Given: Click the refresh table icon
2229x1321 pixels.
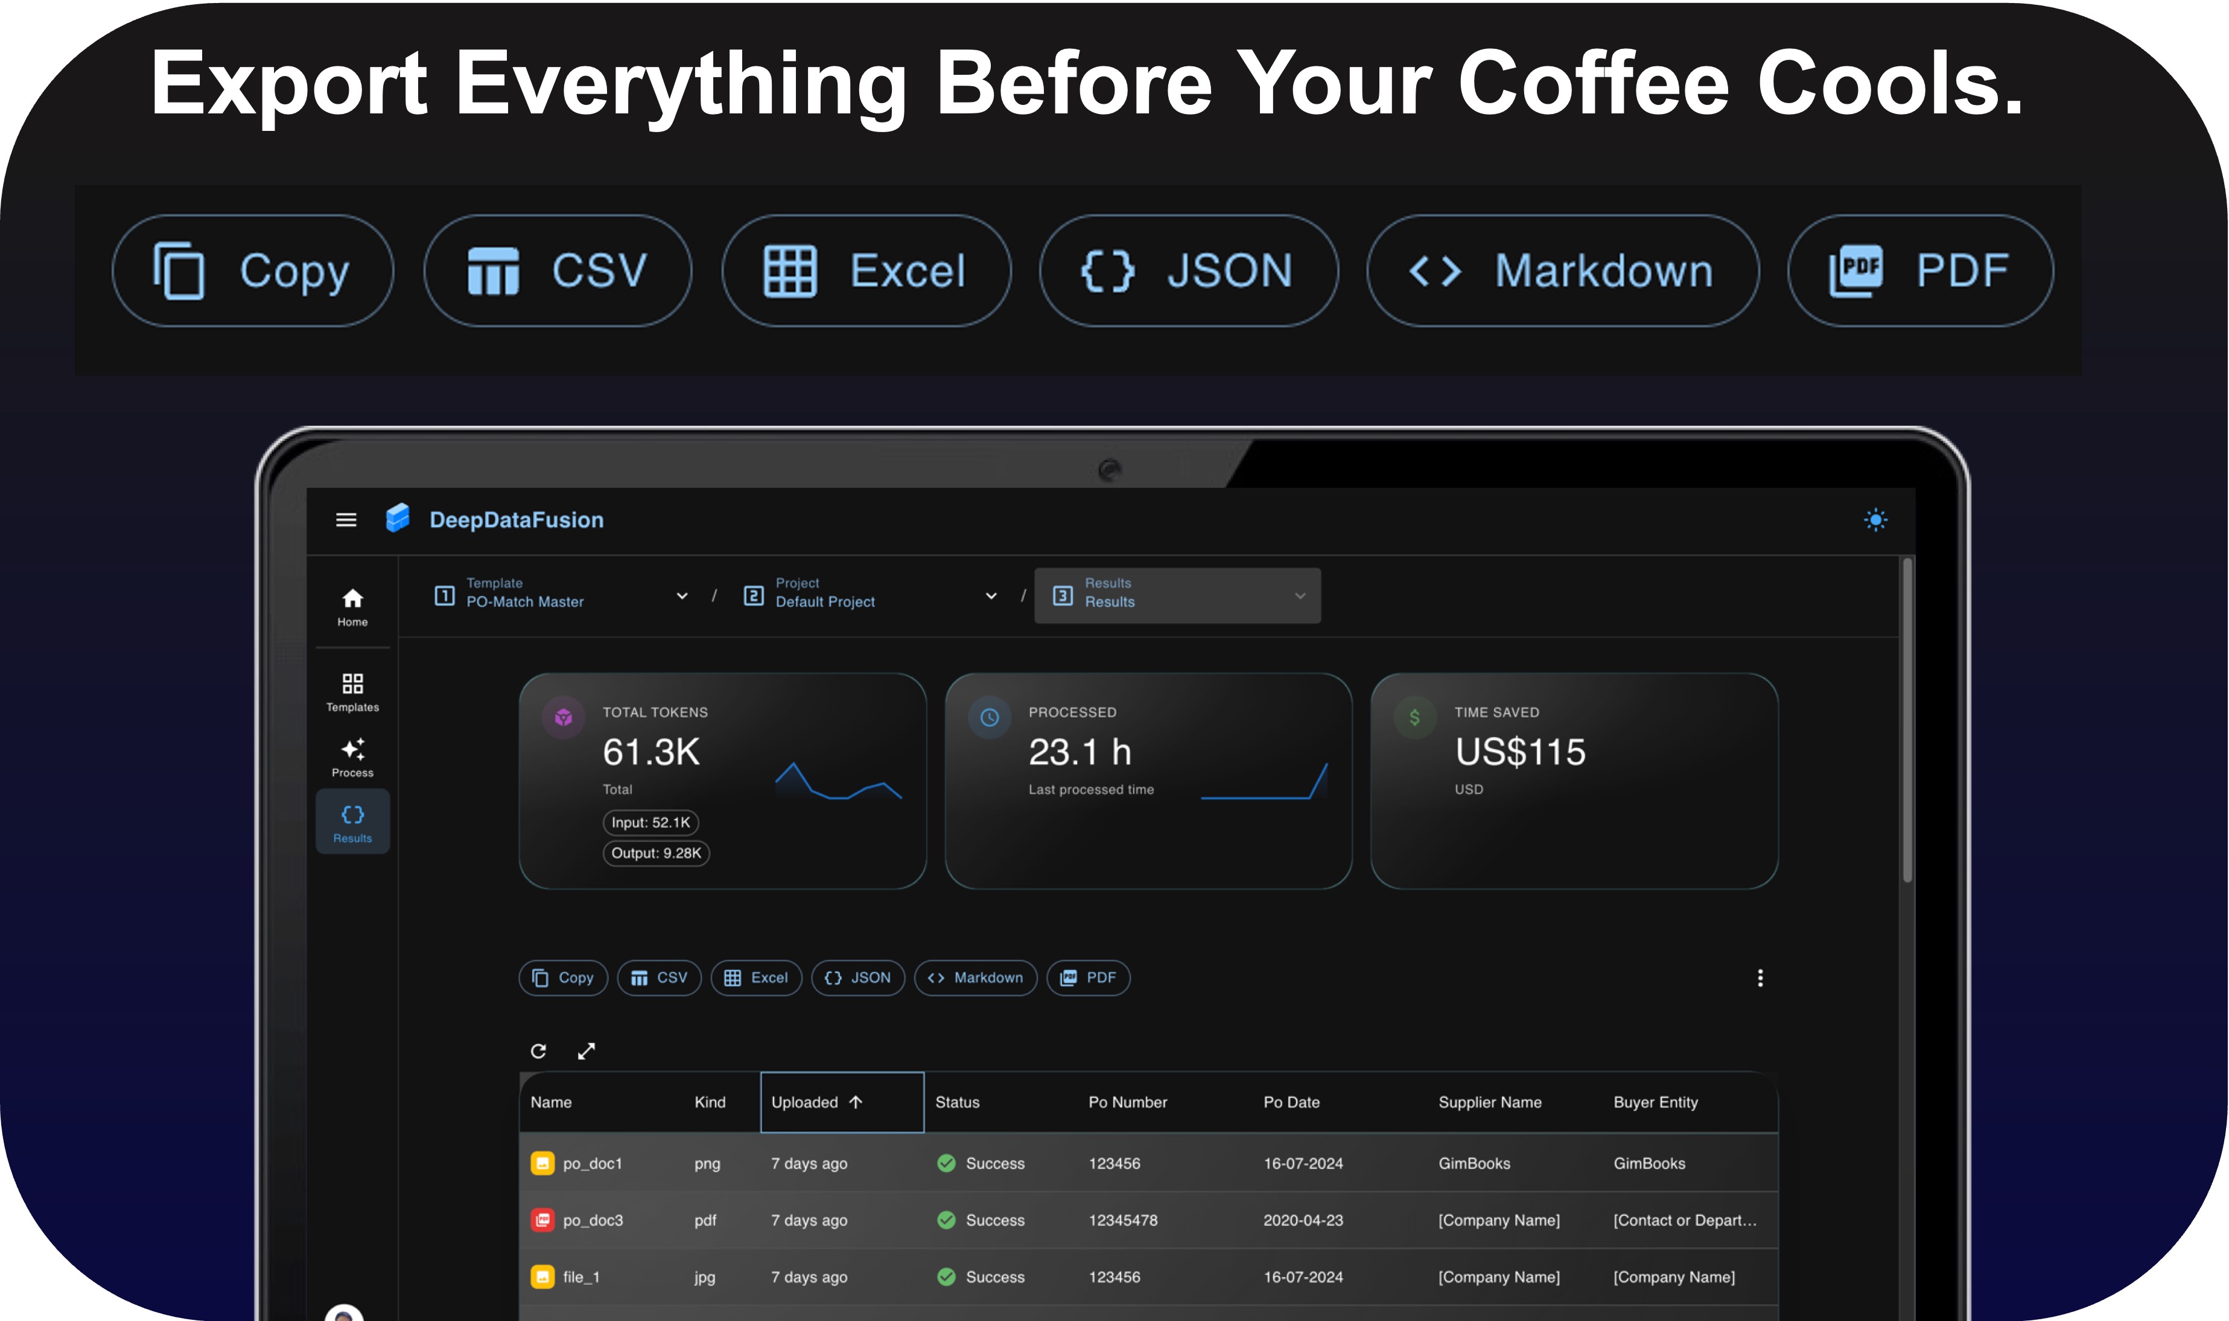Looking at the screenshot, I should (x=538, y=1051).
